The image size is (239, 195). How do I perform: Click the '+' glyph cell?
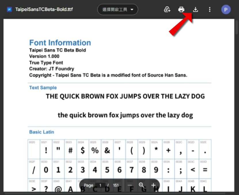(x=168, y=149)
